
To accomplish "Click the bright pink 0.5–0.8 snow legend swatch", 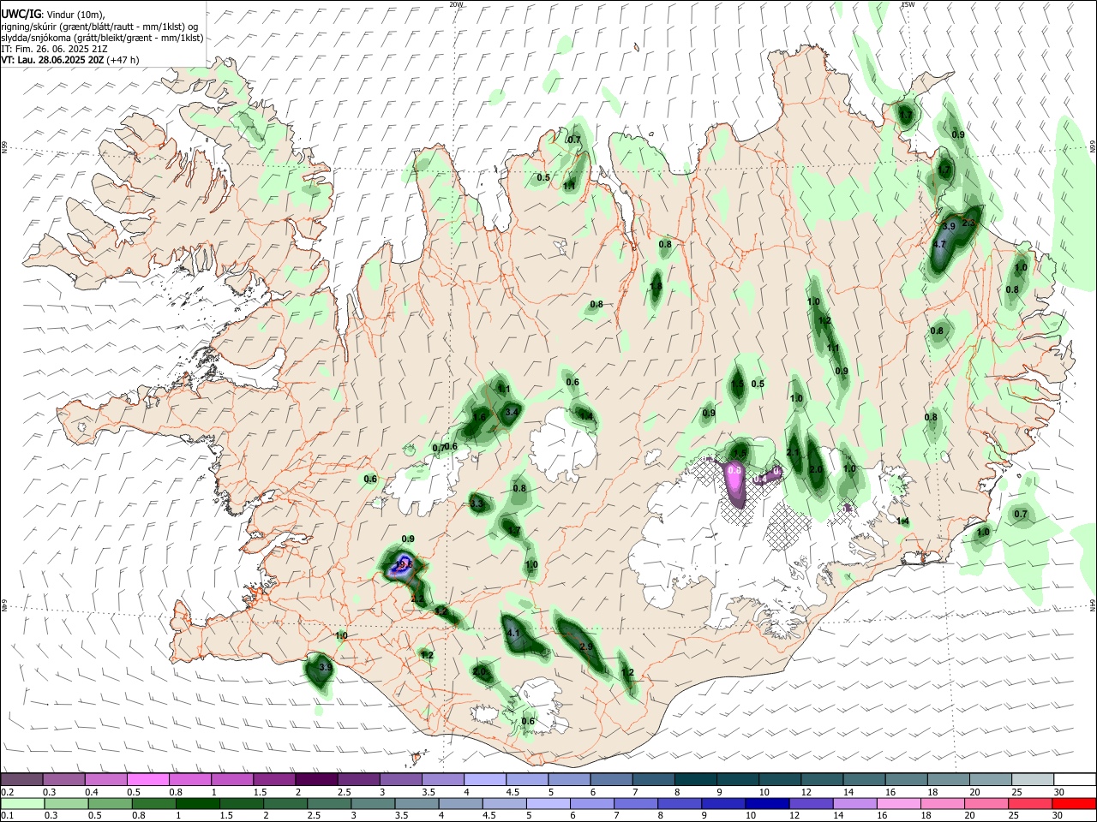I will [x=147, y=779].
